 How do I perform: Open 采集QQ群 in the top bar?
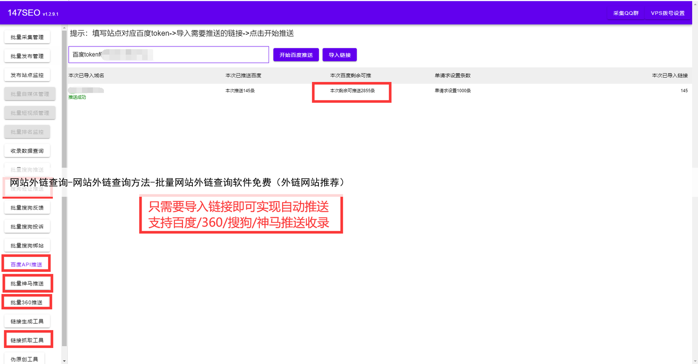(626, 13)
